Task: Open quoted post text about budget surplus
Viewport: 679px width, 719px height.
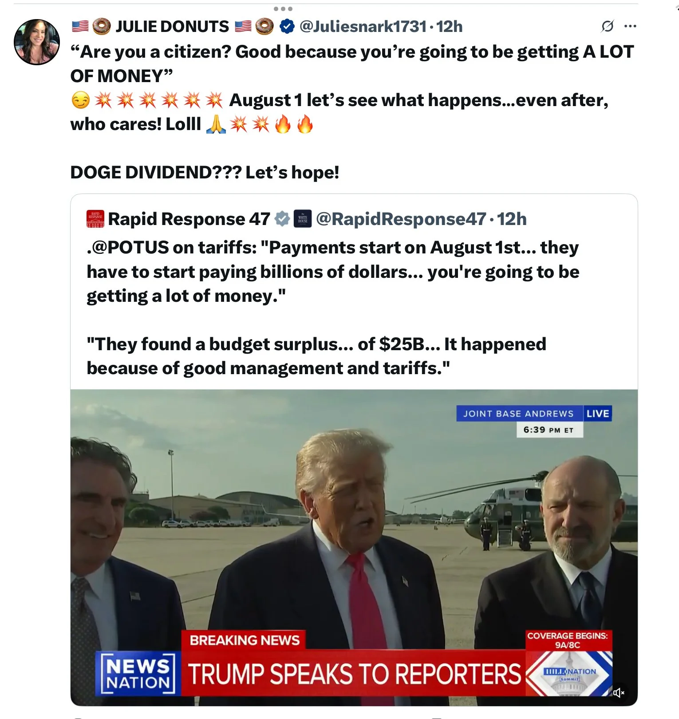Action: pyautogui.click(x=316, y=356)
